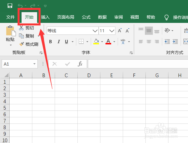
Task: Click the Cancel X formula bar icon
Action: (55, 64)
